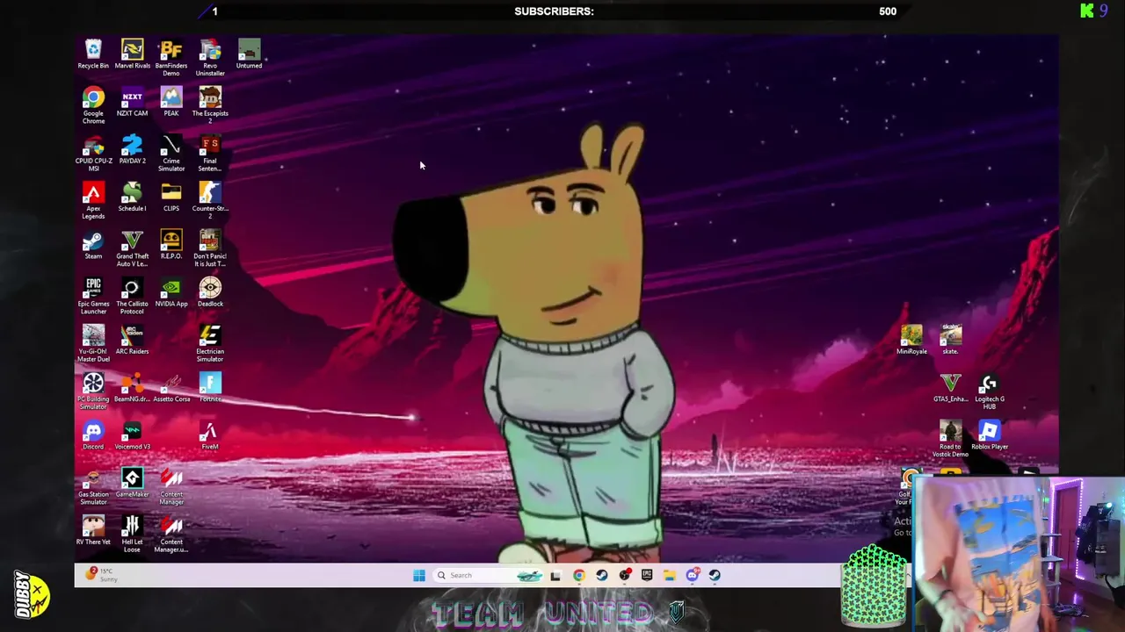Open the MiniRoyale desktop shortcut
The image size is (1125, 632).
[911, 340]
